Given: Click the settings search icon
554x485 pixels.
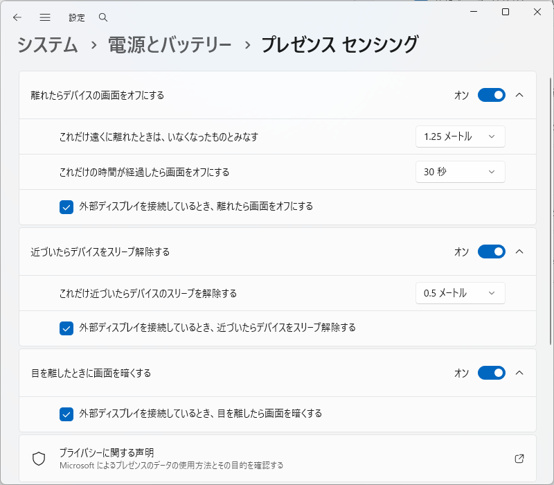Looking at the screenshot, I should 102,17.
